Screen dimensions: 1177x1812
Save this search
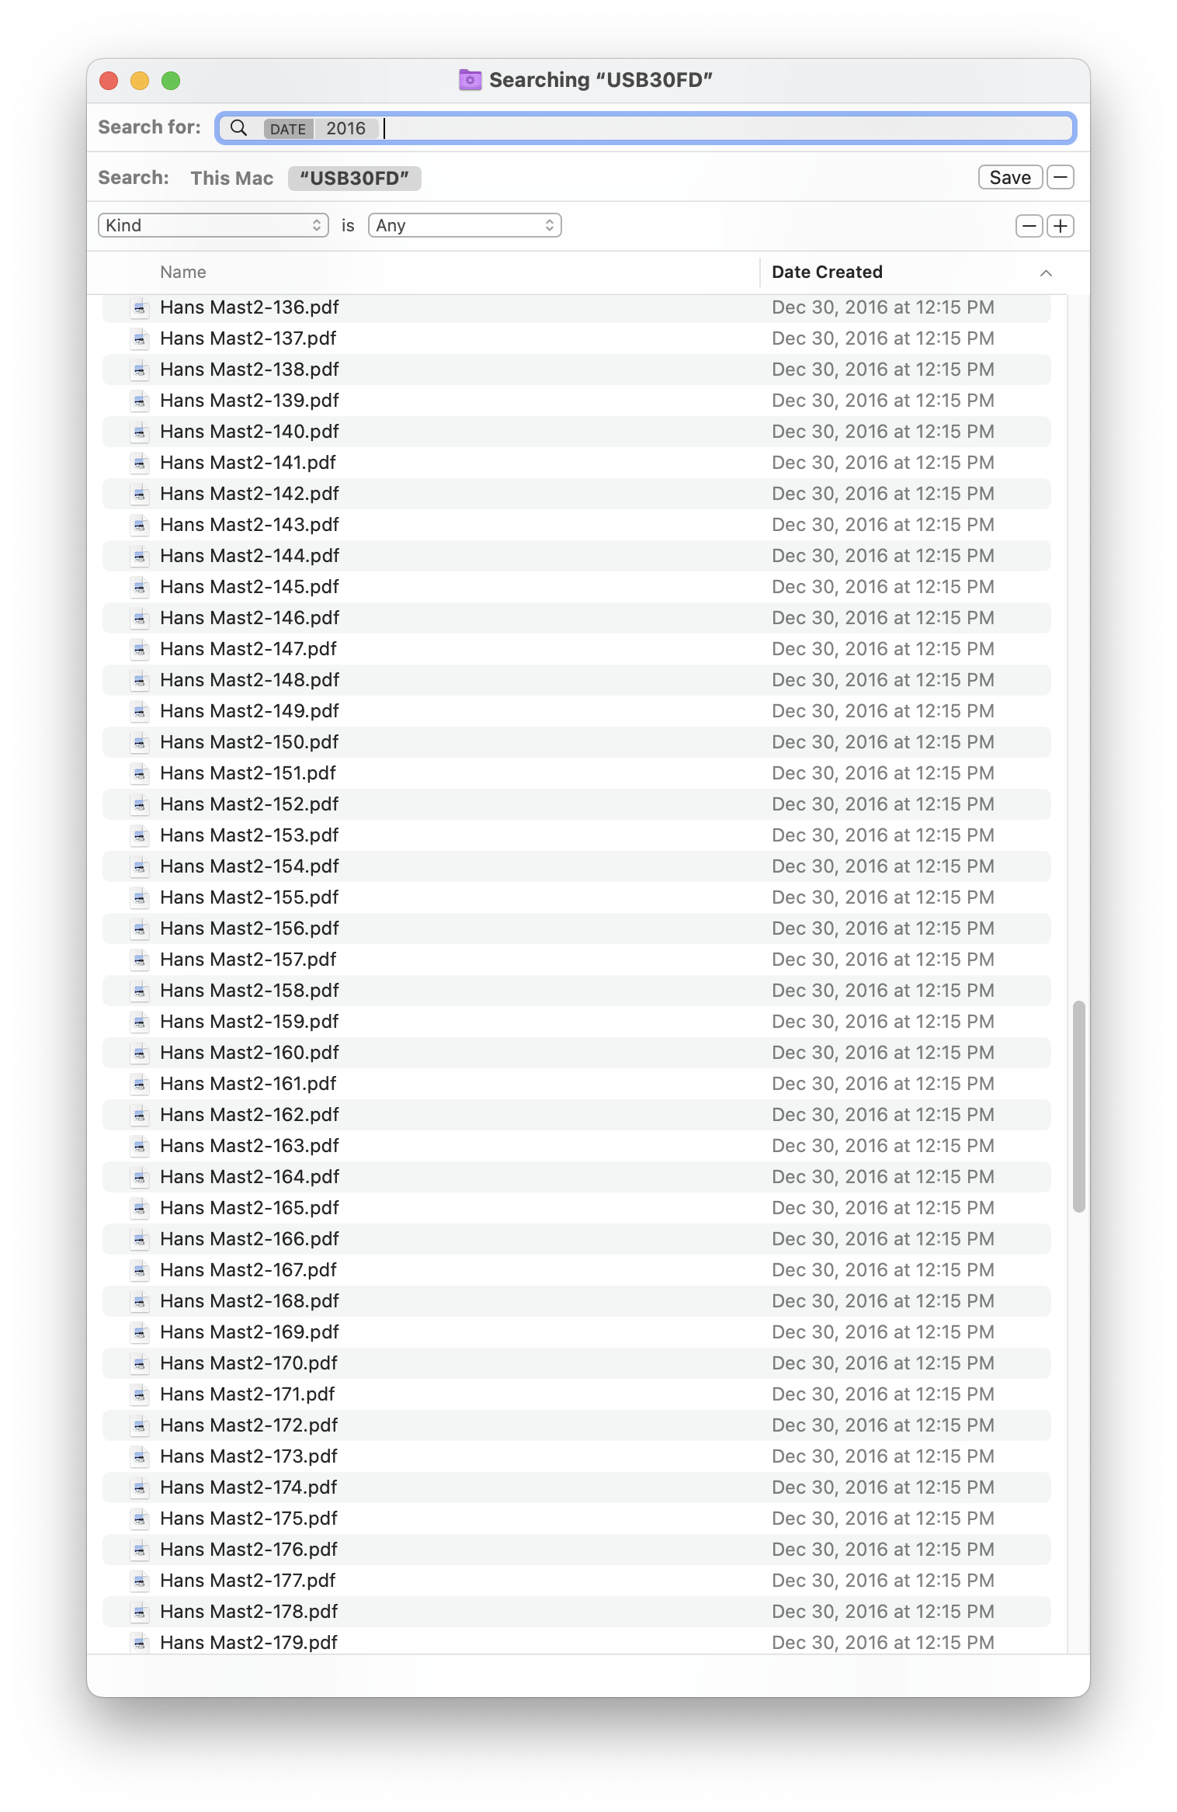coord(1010,177)
